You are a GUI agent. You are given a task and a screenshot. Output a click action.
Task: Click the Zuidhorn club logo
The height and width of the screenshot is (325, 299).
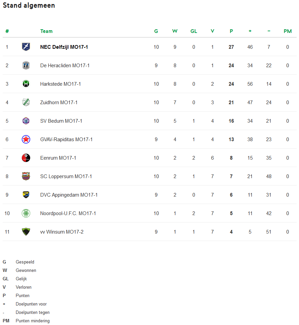26,102
